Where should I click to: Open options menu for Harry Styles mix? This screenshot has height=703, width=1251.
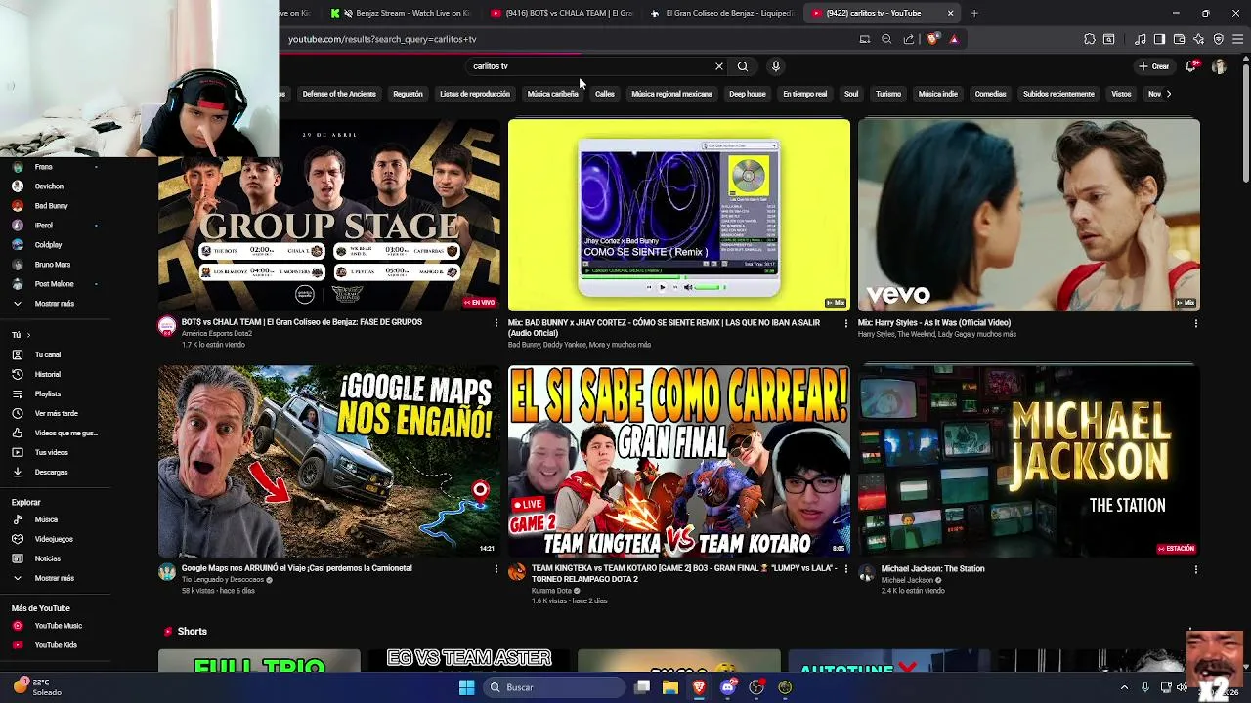tap(1195, 323)
